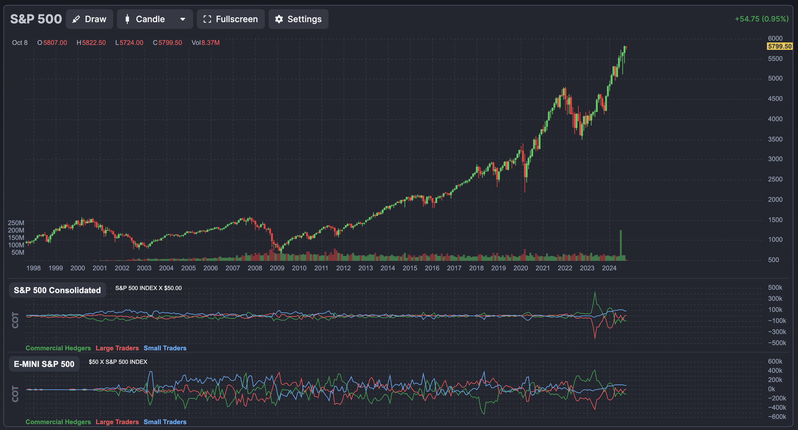Click the S&P 500 chart title
This screenshot has height=430, width=798.
pos(36,19)
